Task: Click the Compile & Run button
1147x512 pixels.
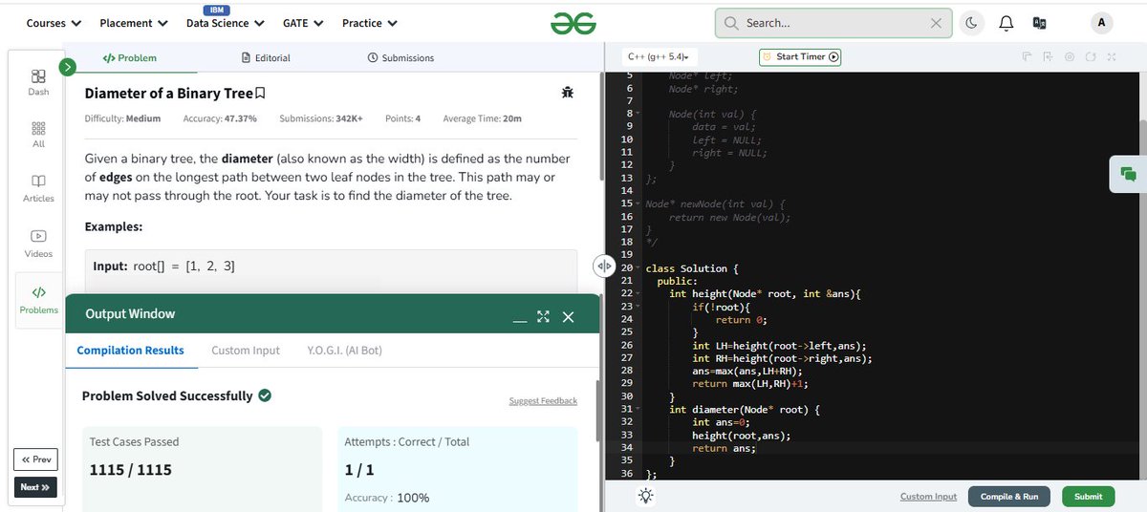Action: coord(1009,496)
